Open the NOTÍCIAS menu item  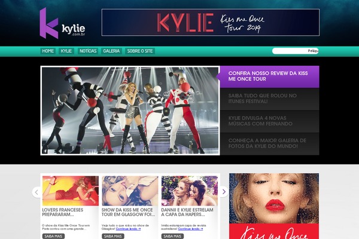tap(88, 51)
